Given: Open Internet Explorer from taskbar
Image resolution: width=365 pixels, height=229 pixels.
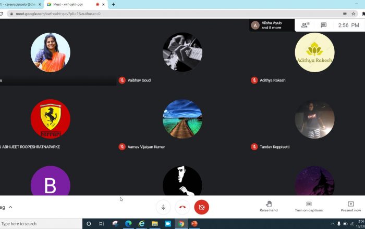Looking at the screenshot, I should click(141, 224).
